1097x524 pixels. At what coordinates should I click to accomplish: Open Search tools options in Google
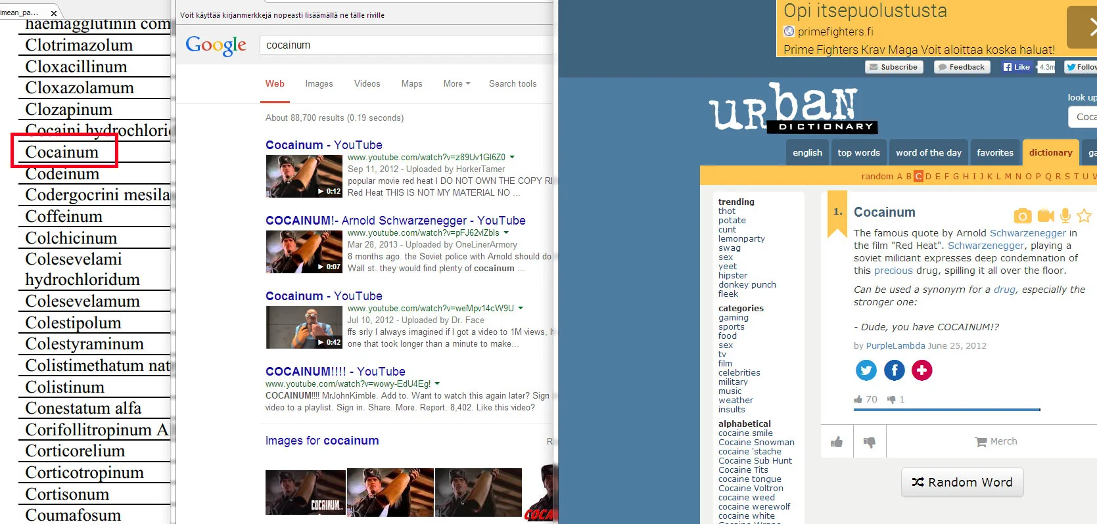point(512,84)
